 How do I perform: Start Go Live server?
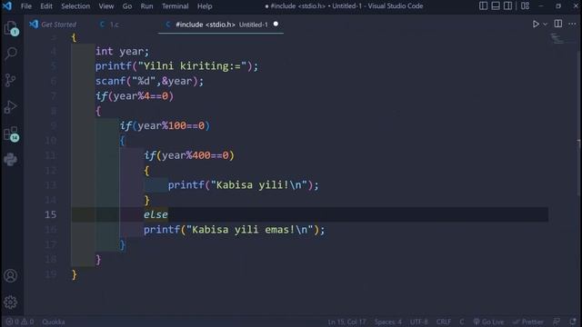pos(488,322)
